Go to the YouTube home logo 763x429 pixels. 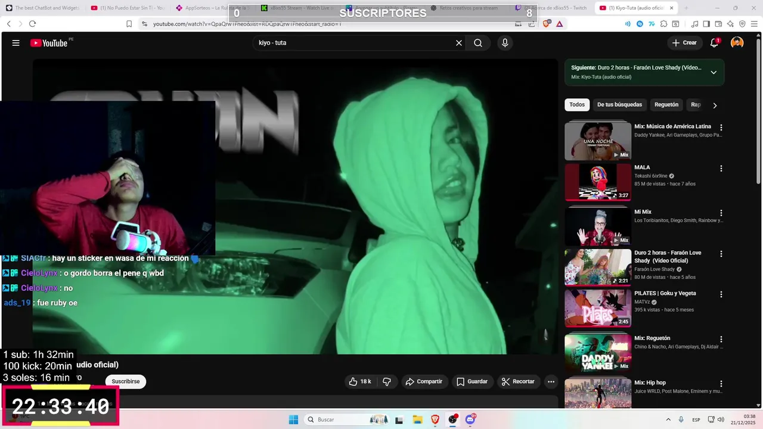[x=49, y=43]
